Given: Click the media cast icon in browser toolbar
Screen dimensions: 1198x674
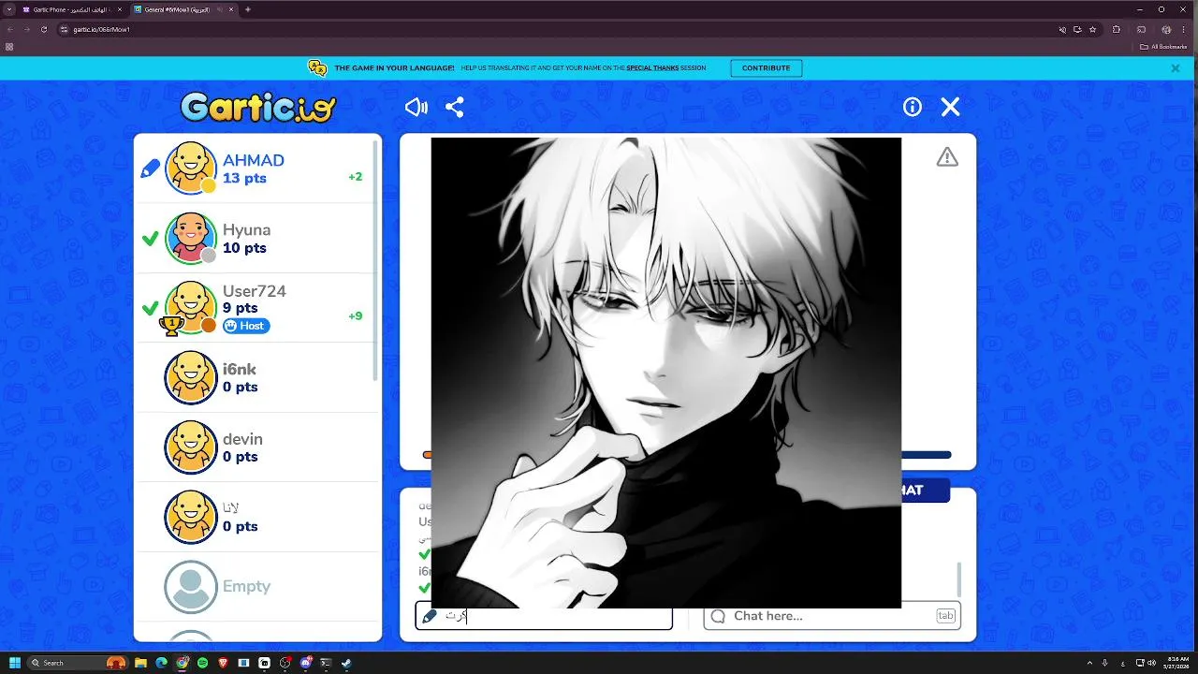Looking at the screenshot, I should click(x=1141, y=29).
